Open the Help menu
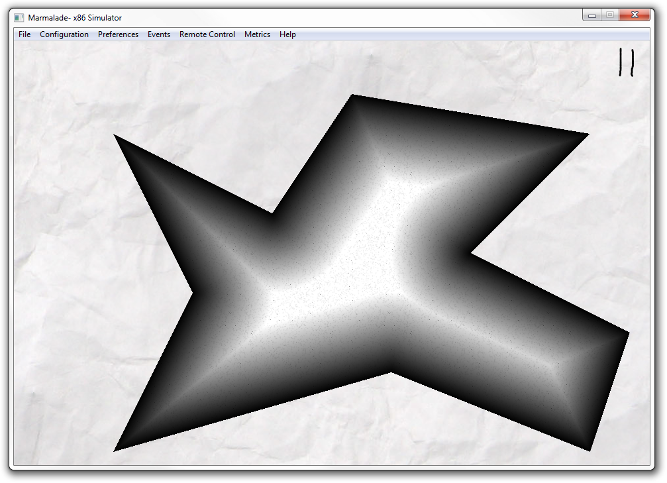Screen dimensions: 667x483 (x=287, y=34)
